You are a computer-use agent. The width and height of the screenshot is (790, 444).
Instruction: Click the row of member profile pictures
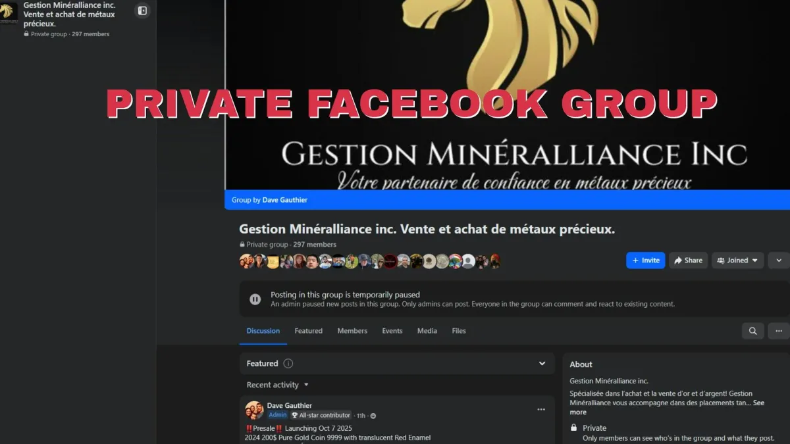(x=370, y=261)
